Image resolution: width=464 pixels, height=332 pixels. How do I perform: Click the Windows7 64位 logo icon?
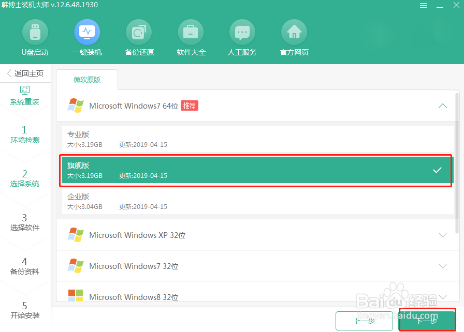click(76, 105)
